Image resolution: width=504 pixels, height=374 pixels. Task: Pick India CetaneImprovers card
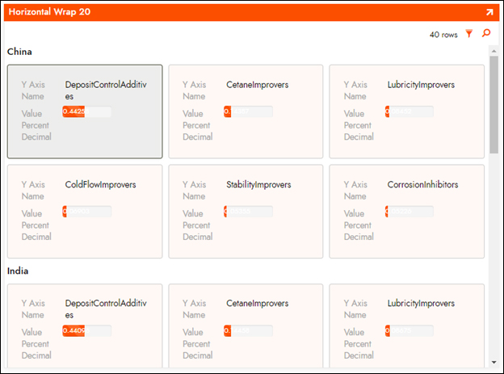246,323
